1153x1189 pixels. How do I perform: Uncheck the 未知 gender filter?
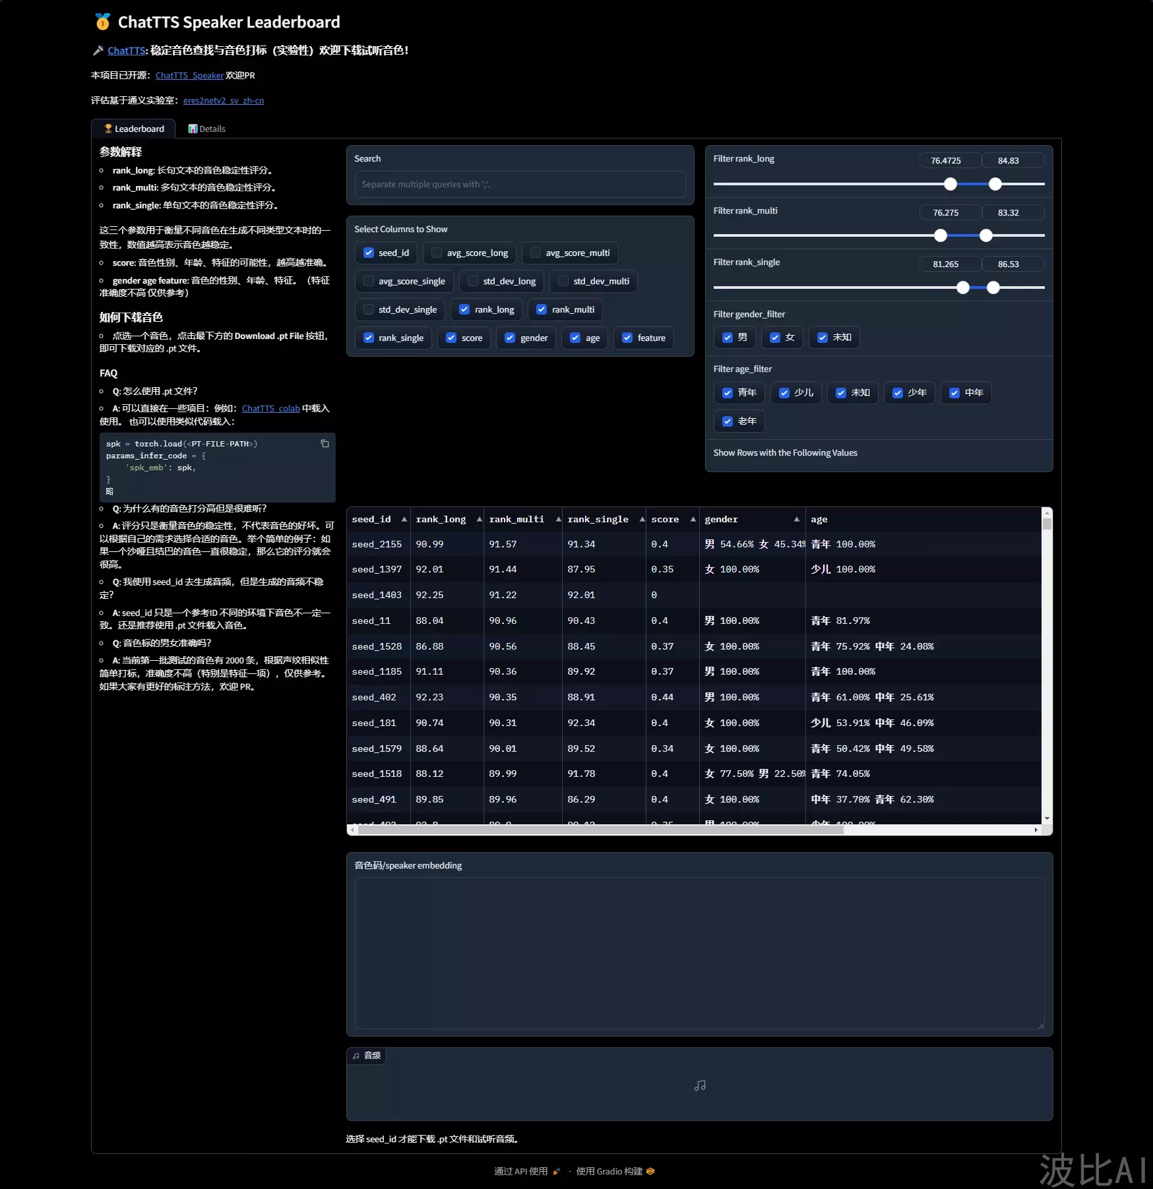coord(823,338)
